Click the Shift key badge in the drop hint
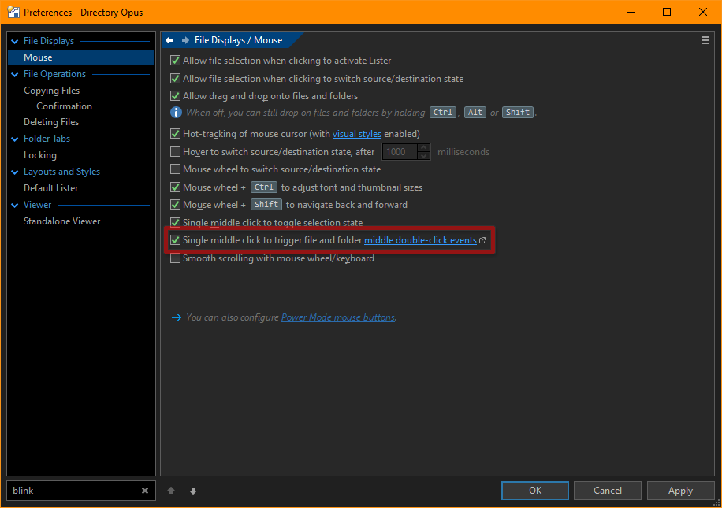The width and height of the screenshot is (722, 508). pos(518,113)
